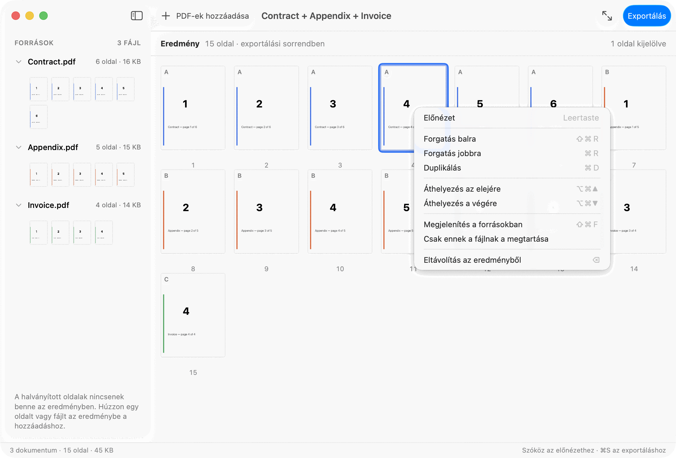
Task: Click Contract.pdf source thumbnail page 6
Action: pos(39,117)
